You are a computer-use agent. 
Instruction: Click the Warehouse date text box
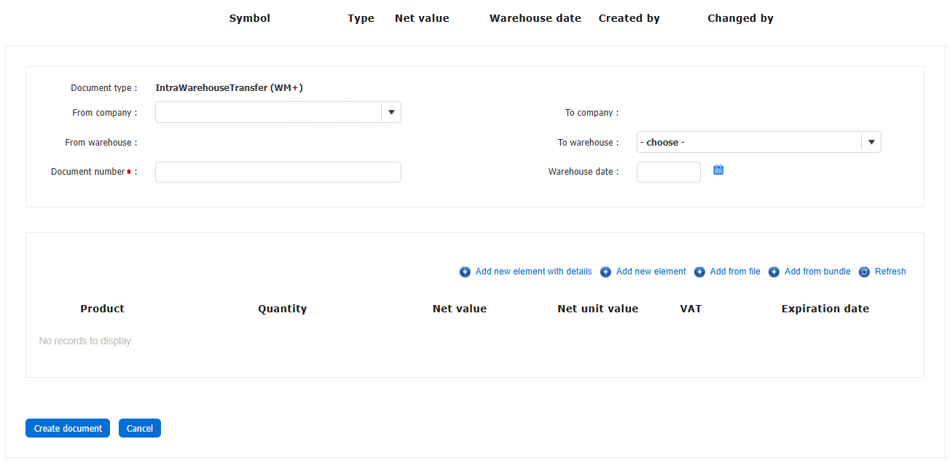pos(668,172)
